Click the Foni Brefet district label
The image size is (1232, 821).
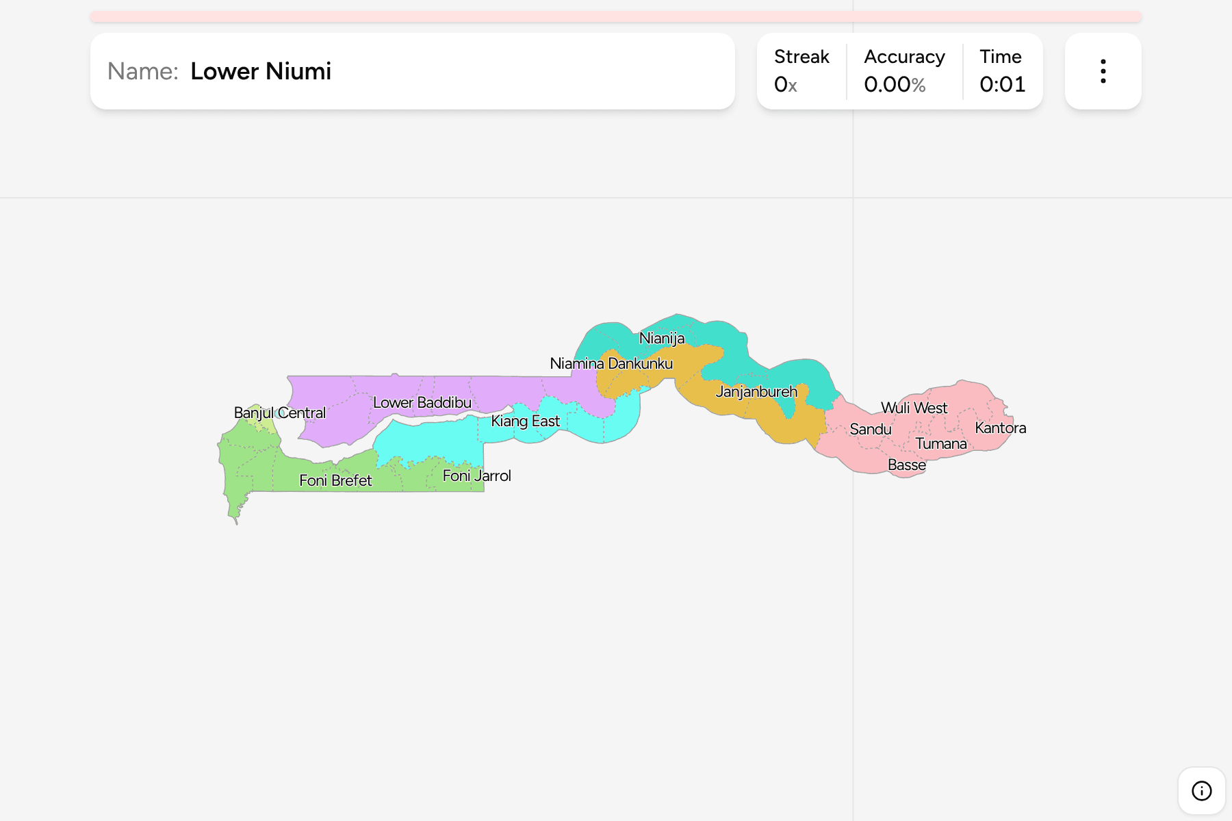point(335,480)
